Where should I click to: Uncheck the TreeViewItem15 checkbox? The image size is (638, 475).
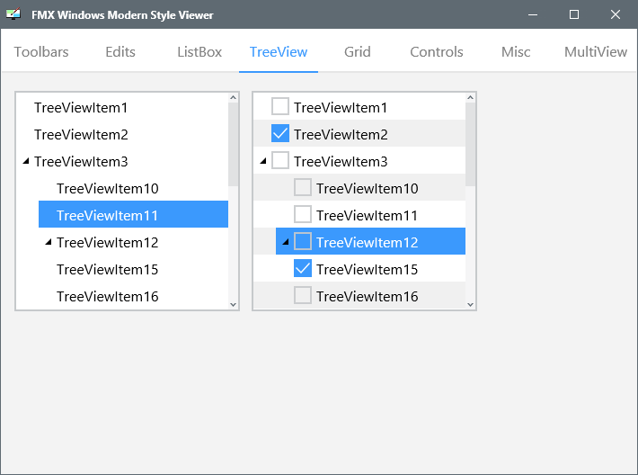point(303,268)
